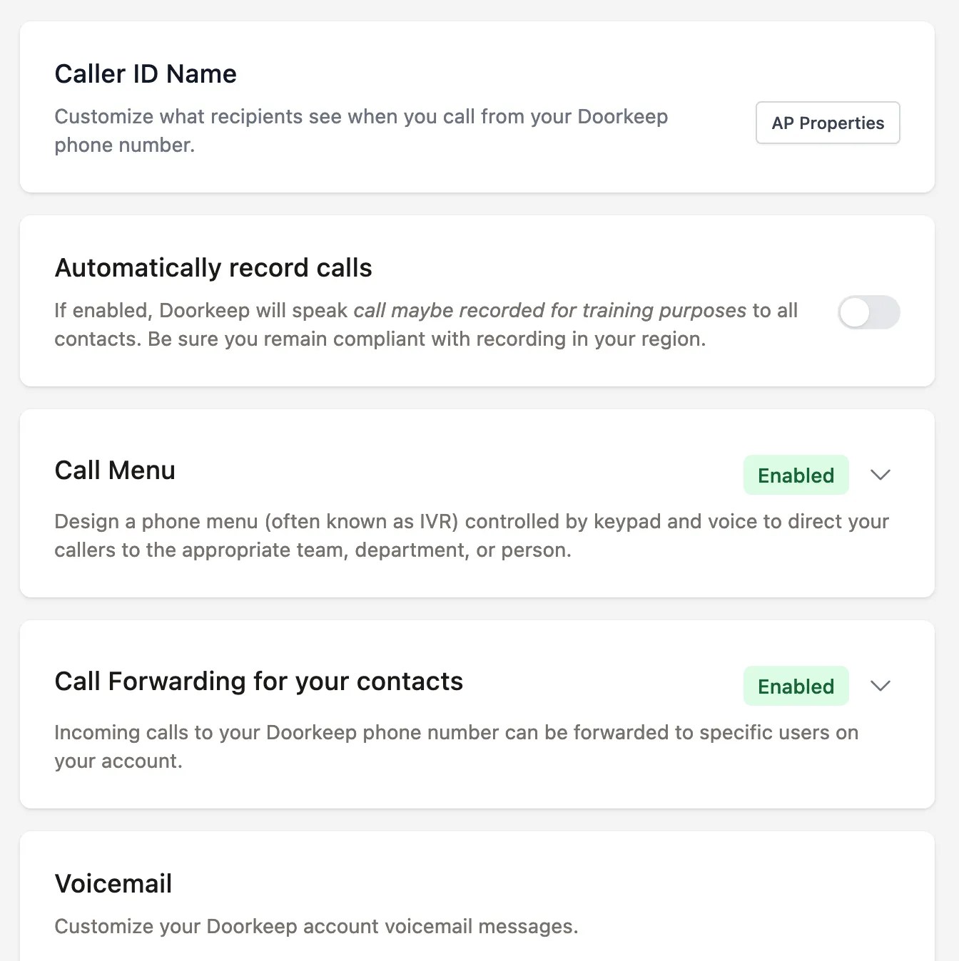Click the IVR description text under Call Menu
The height and width of the screenshot is (961, 959).
[471, 535]
